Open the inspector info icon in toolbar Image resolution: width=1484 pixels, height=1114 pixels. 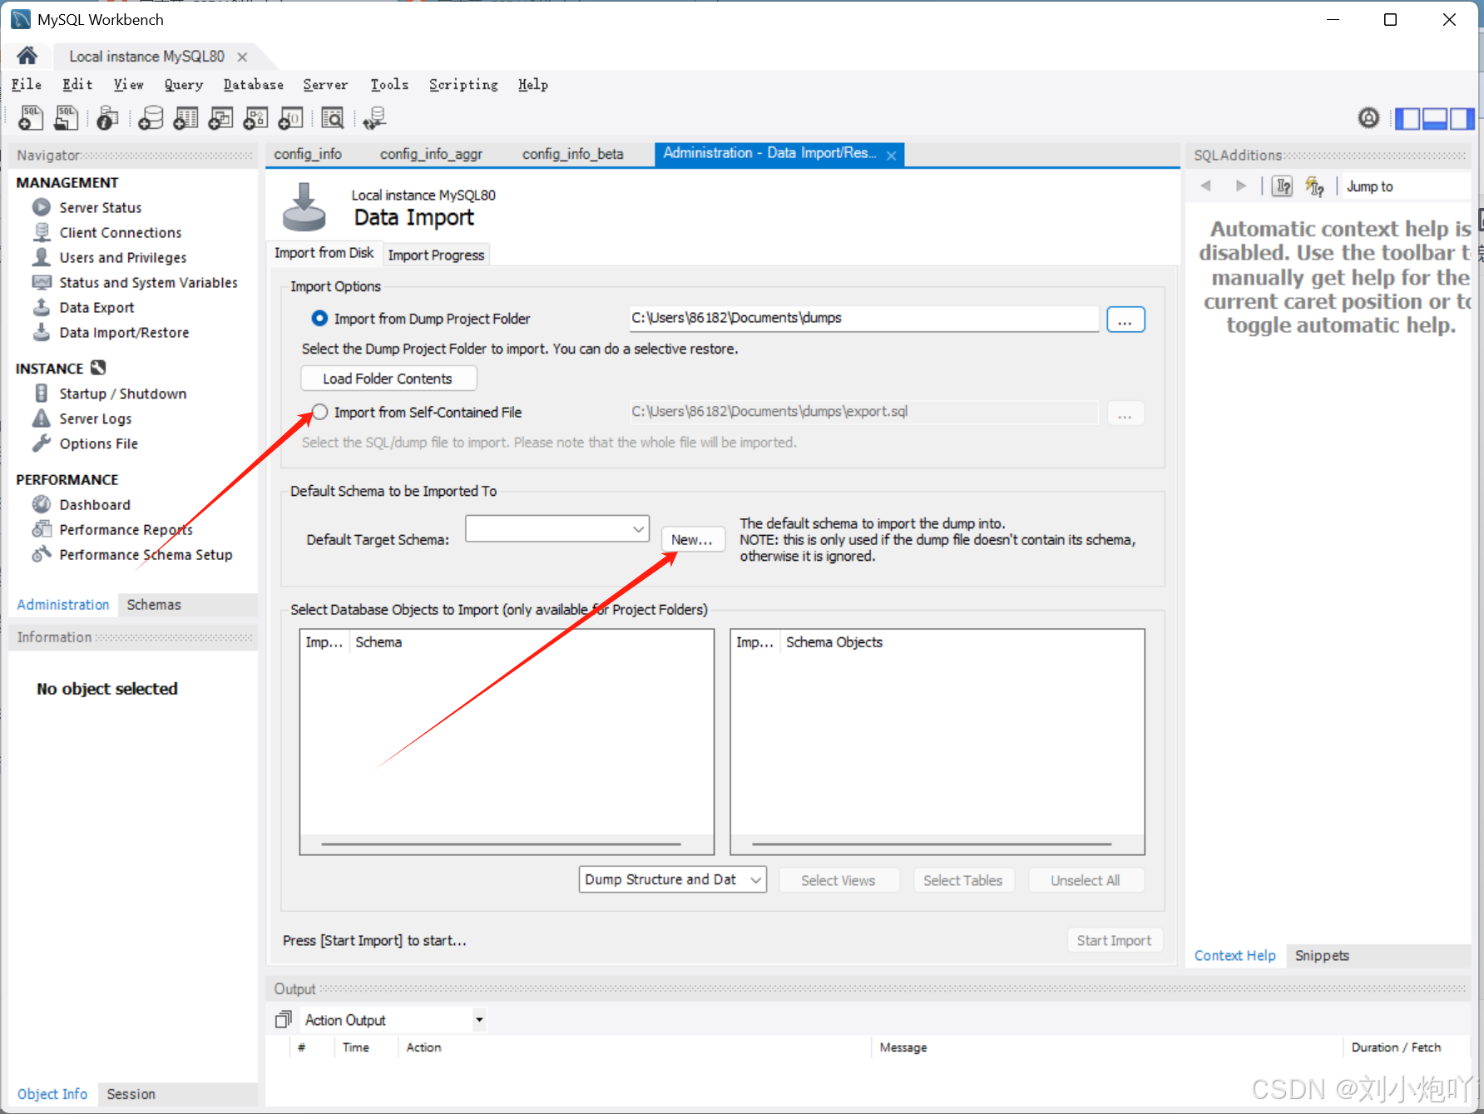[x=107, y=118]
